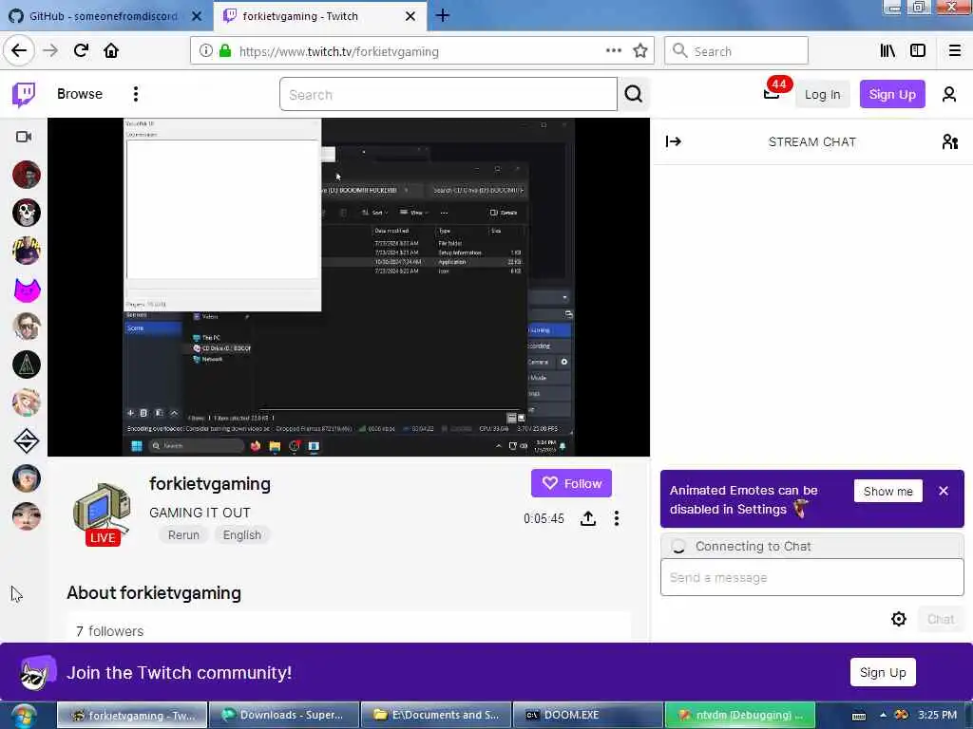Open the notifications inbox with 44 badge
Screen dimensions: 973x729
pyautogui.click(x=772, y=94)
